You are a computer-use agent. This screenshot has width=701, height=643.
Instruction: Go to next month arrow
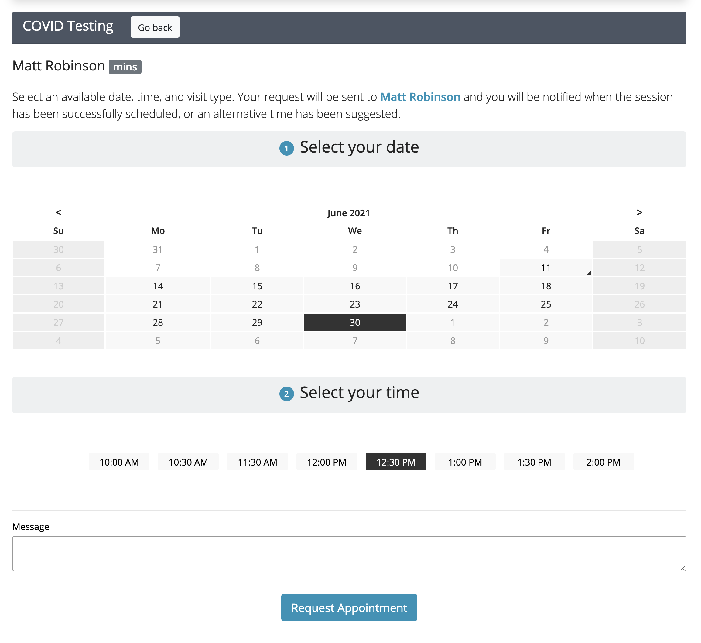point(639,213)
